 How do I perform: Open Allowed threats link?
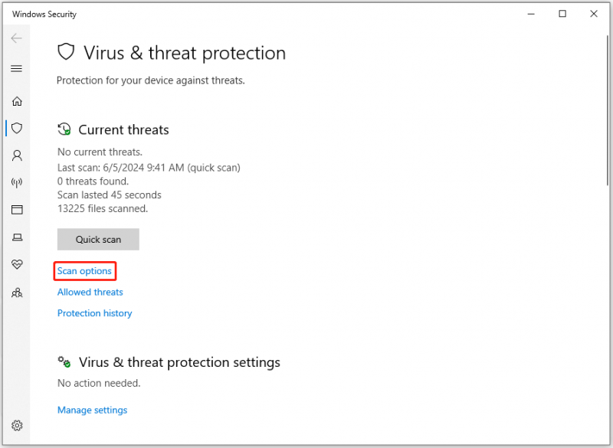pyautogui.click(x=90, y=292)
